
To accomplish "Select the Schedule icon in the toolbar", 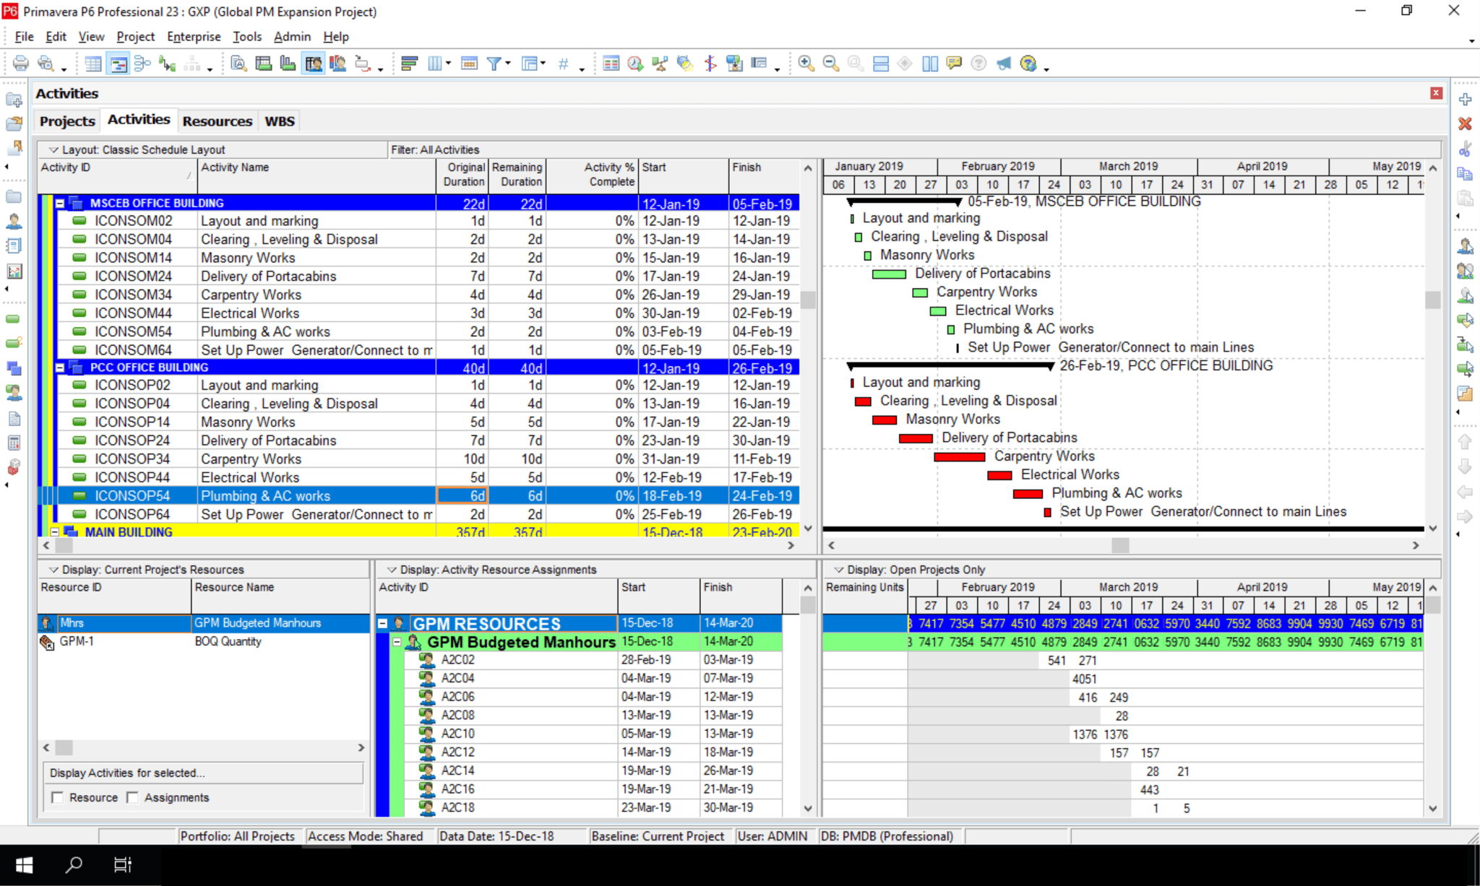I will click(x=634, y=64).
